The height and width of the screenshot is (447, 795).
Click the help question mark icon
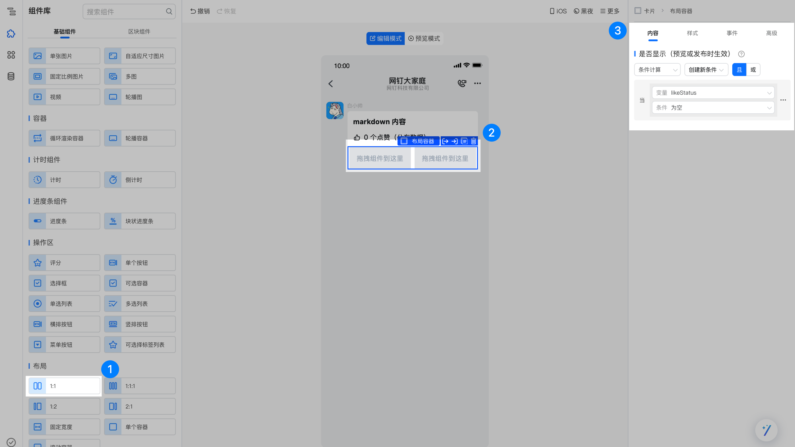(741, 54)
